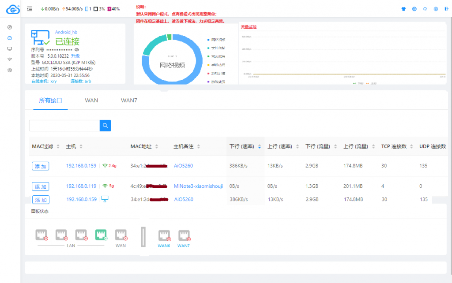Switch to the WAN7 tab
The height and width of the screenshot is (283, 452).
point(129,101)
